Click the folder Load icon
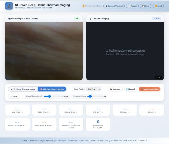Screen dimensions: 169x144 (x=156, y=6)
